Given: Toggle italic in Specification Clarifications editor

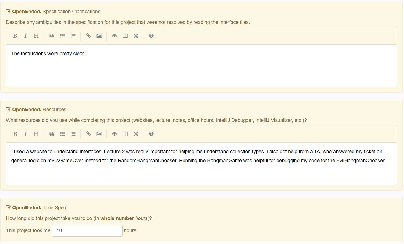Looking at the screenshot, I should point(26,36).
